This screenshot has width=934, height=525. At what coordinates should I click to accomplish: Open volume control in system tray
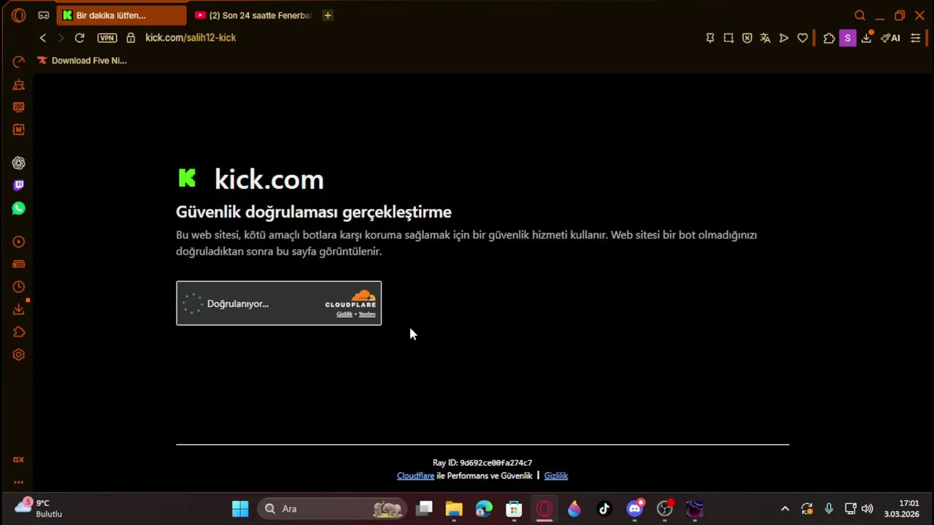coord(868,509)
